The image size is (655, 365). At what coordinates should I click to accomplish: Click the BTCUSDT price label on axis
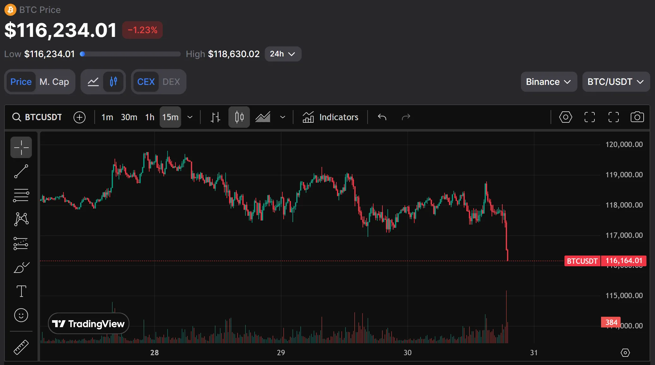pos(582,261)
